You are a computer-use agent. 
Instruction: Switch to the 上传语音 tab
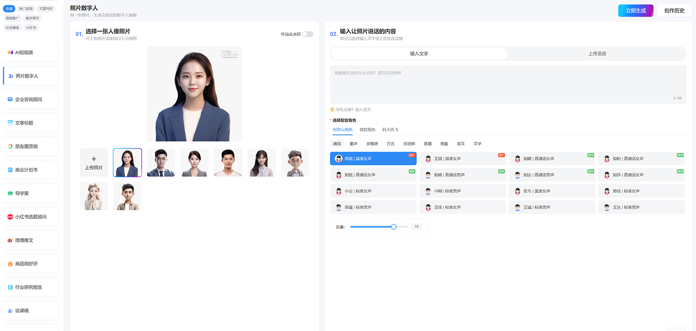[x=597, y=53]
